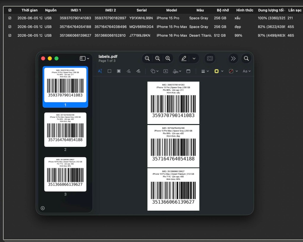Click the add page plus button in sidebar
This screenshot has height=242, width=303.
[43, 208]
